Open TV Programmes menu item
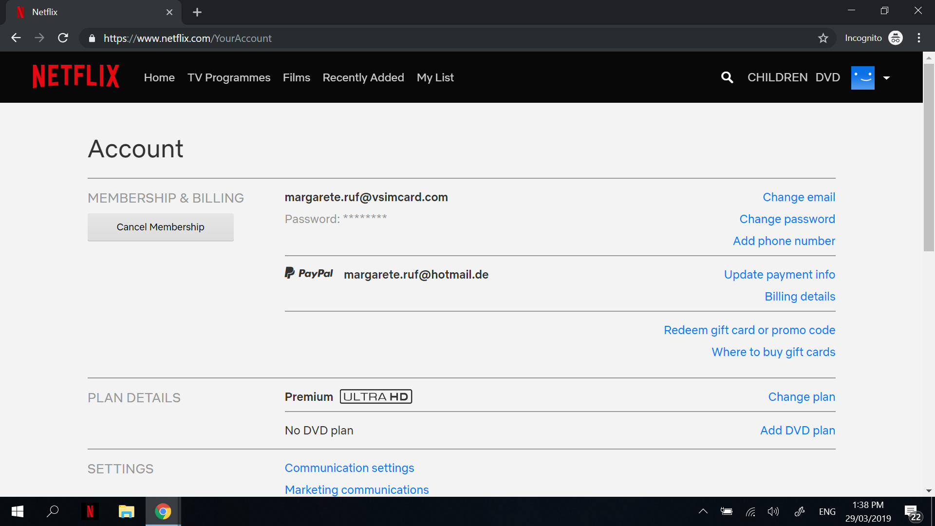Screen dimensions: 935x526 click(228, 77)
